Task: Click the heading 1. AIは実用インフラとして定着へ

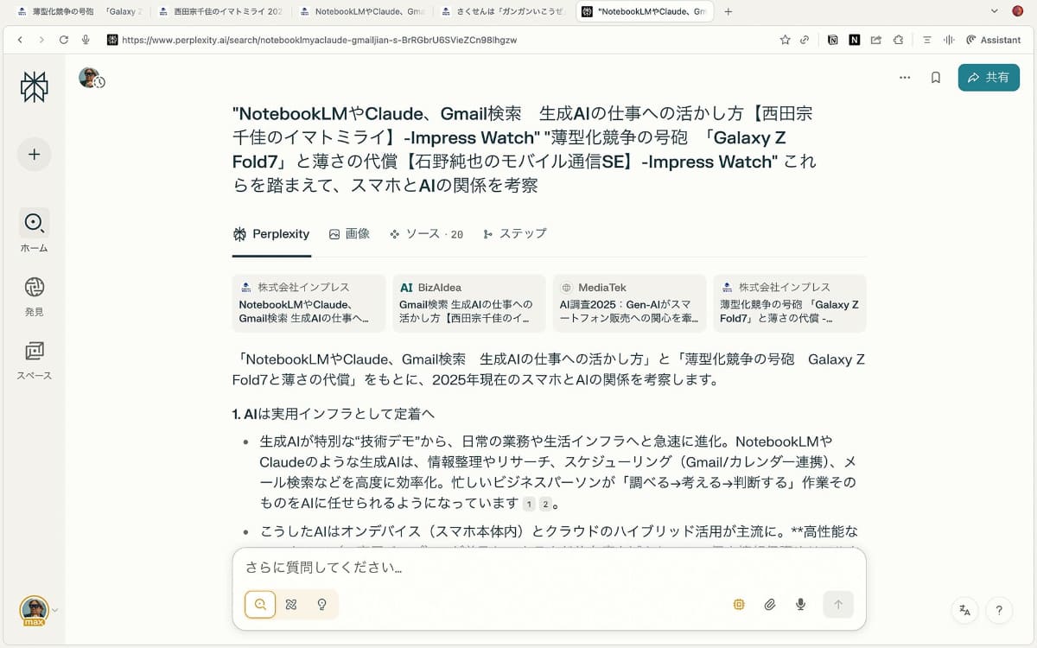Action: tap(334, 414)
